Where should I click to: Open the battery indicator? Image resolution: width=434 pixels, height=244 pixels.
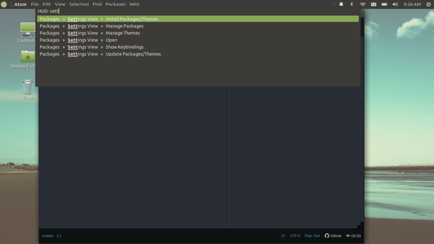(x=384, y=4)
